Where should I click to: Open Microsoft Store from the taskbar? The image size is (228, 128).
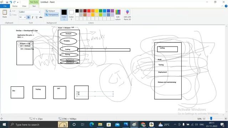(x=109, y=124)
